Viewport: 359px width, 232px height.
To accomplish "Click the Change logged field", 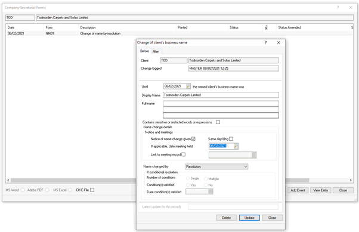I will coord(234,68).
